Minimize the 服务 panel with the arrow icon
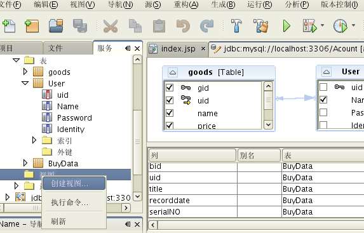This screenshot has height=233, width=364. pos(128,48)
